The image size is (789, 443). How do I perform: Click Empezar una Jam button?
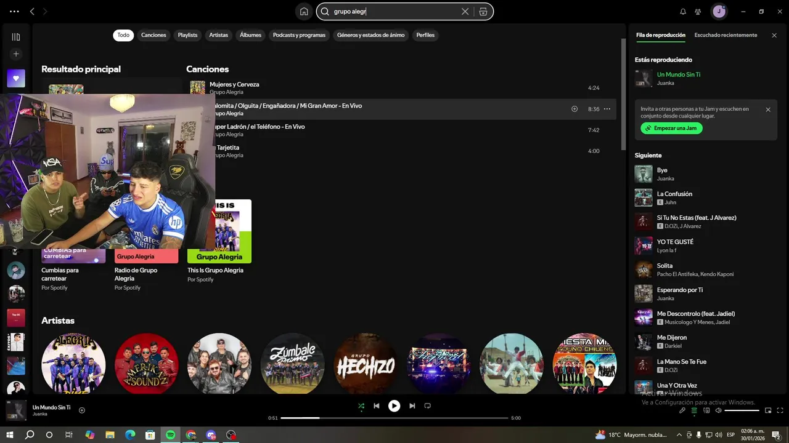[671, 128]
